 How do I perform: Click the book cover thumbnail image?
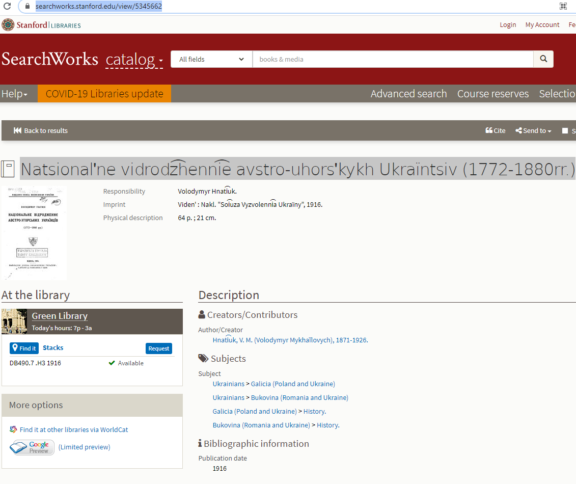pyautogui.click(x=34, y=233)
